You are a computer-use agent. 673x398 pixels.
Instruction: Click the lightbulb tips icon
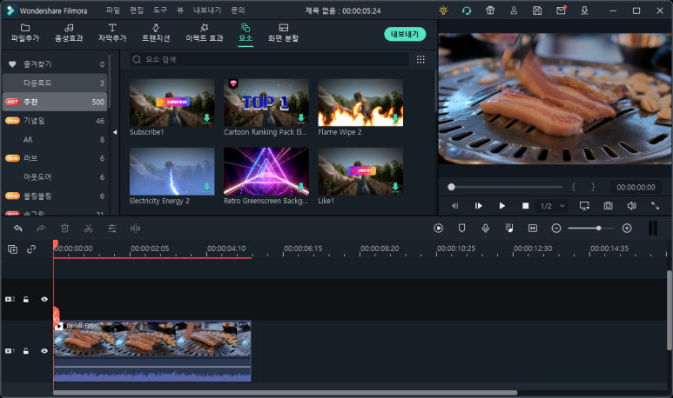point(443,10)
